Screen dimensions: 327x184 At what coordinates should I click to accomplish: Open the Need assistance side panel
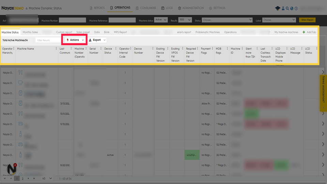pyautogui.click(x=323, y=93)
